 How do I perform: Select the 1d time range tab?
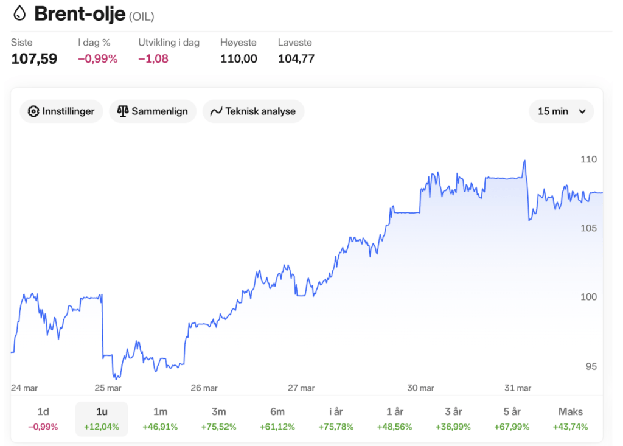(x=43, y=419)
